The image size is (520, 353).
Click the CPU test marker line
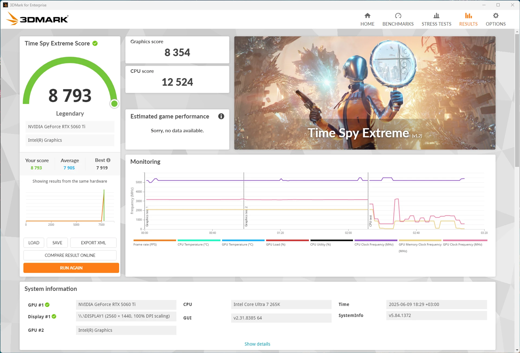click(368, 201)
